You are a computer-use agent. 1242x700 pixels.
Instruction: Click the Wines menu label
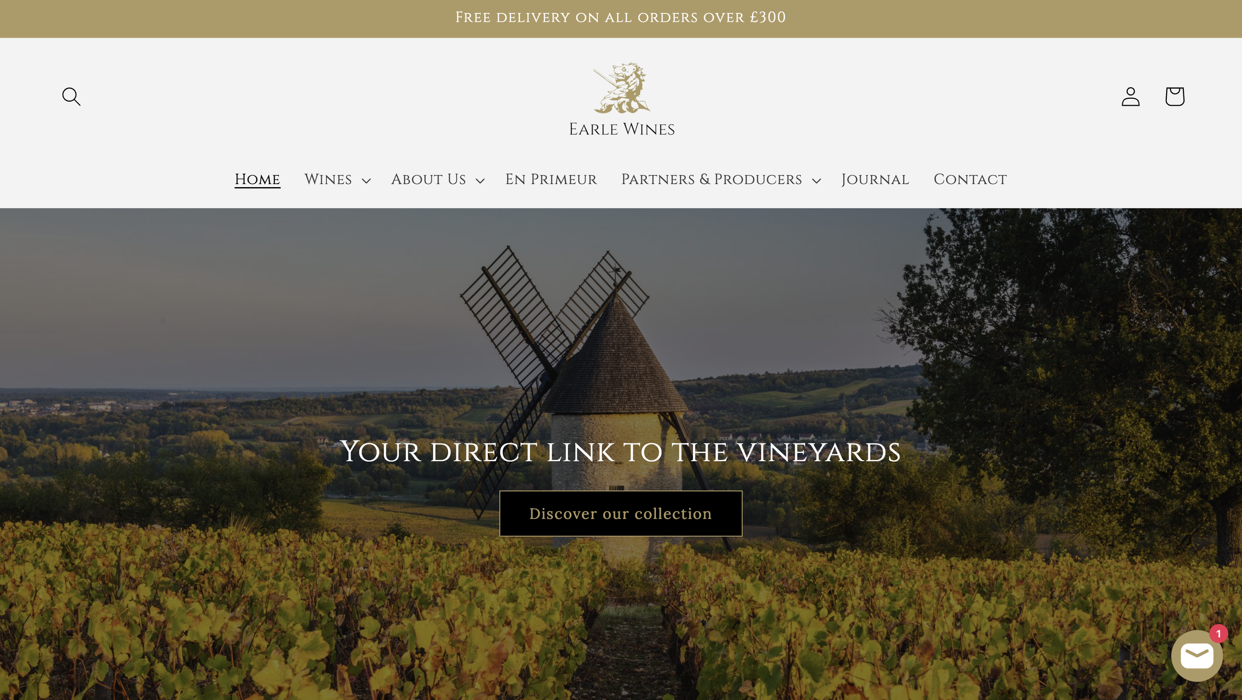pos(328,180)
